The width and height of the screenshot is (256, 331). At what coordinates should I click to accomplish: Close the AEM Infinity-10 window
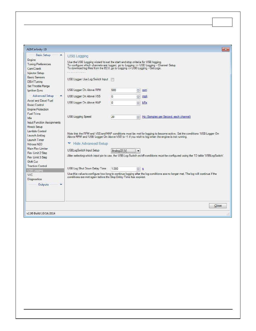coord(225,49)
